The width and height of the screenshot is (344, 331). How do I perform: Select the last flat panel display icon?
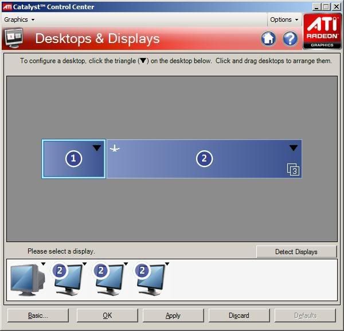click(150, 279)
